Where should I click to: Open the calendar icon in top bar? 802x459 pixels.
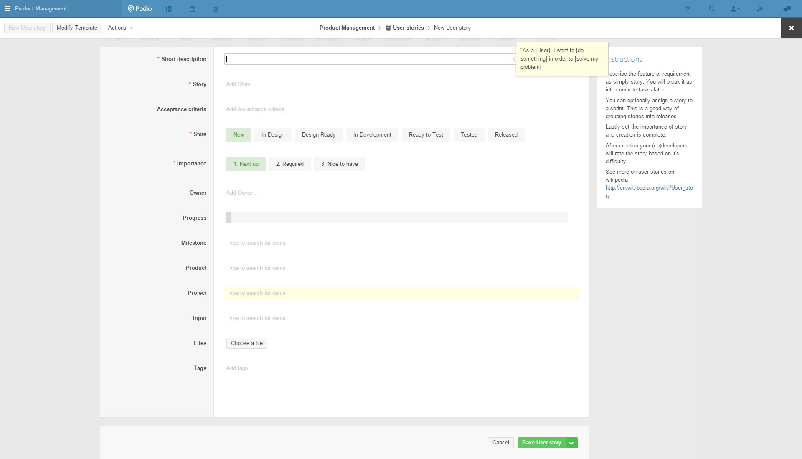[x=193, y=9]
